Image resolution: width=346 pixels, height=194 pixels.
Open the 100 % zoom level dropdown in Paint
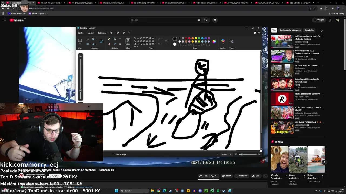pos(230,154)
